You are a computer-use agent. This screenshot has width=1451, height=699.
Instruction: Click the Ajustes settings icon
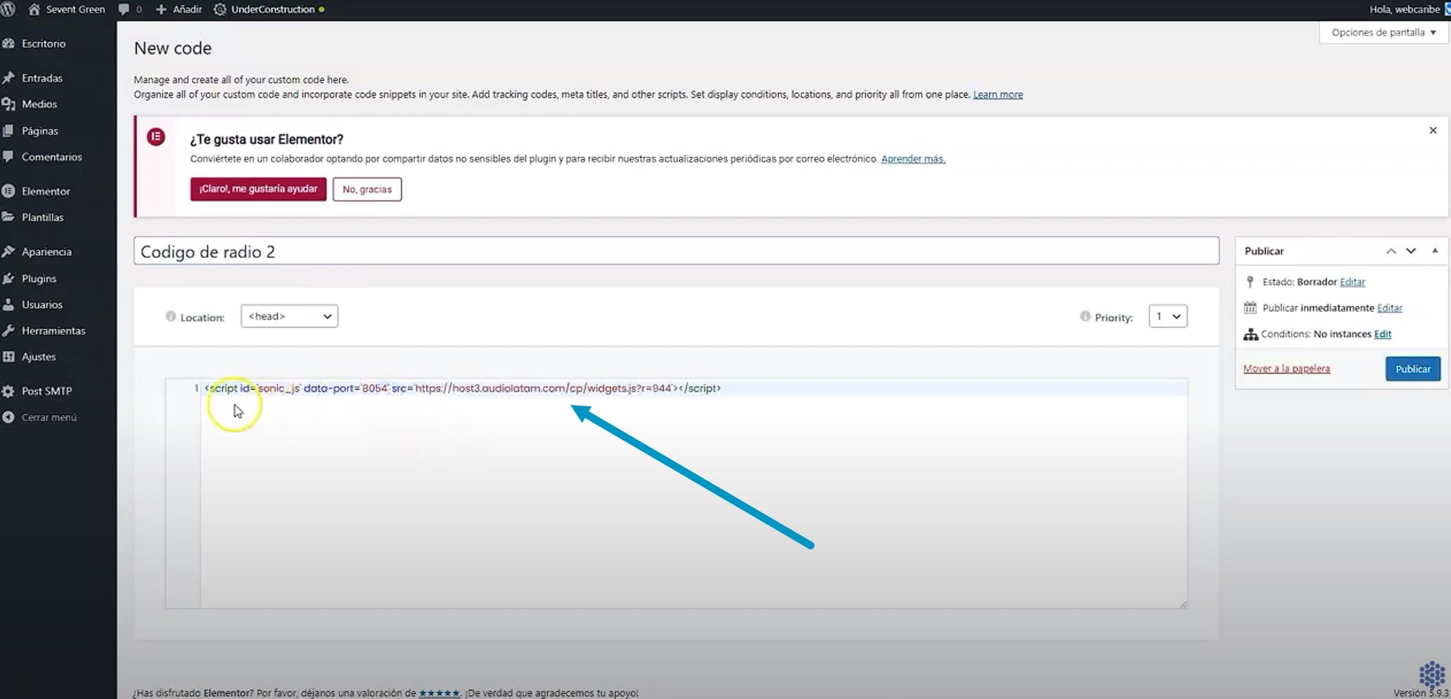coord(8,357)
